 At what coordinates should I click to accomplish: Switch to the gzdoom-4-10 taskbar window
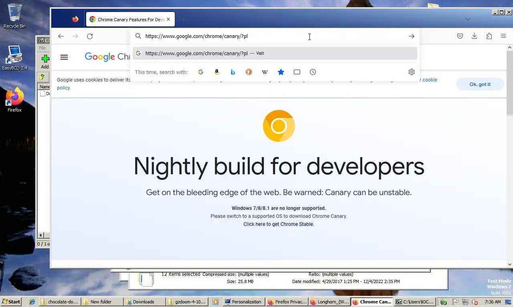(187, 302)
